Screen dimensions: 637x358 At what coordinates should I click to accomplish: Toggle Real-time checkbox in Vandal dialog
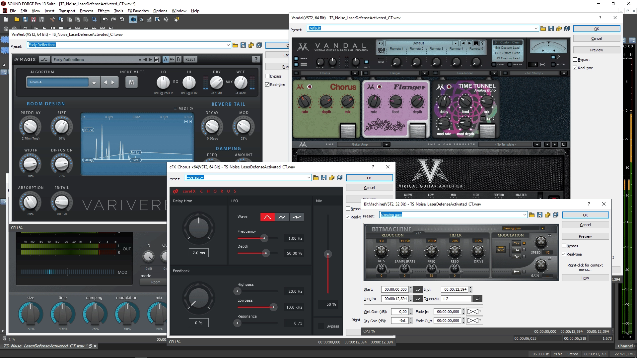point(575,68)
